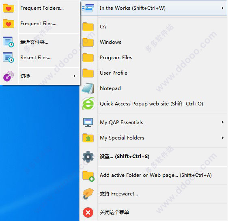Click the Frequent Files heart folder icon
228x221 pixels.
click(9, 24)
